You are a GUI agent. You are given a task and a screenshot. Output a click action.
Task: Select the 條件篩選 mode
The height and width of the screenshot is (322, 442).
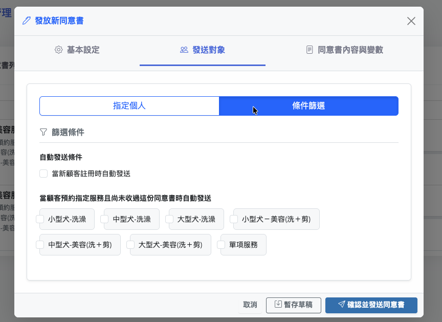click(x=308, y=106)
